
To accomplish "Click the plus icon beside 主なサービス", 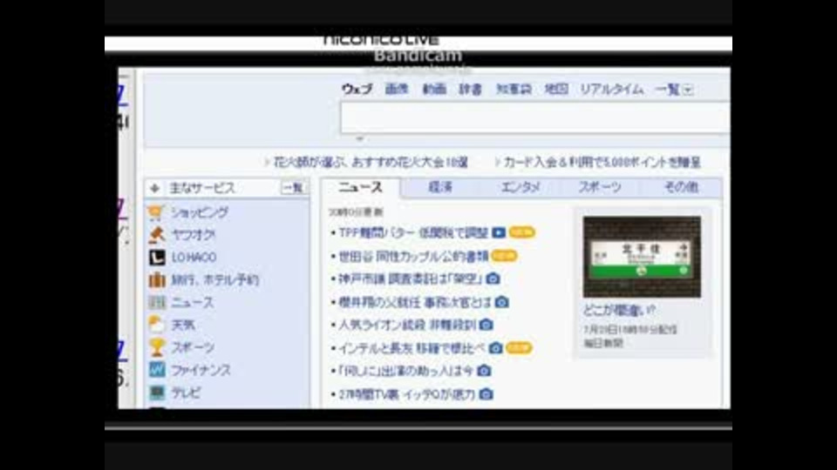I will pos(155,188).
